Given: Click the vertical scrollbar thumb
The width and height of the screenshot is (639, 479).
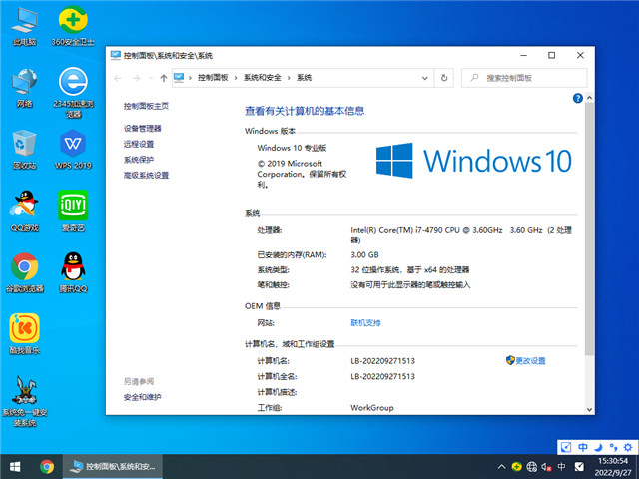Looking at the screenshot, I should point(589,230).
